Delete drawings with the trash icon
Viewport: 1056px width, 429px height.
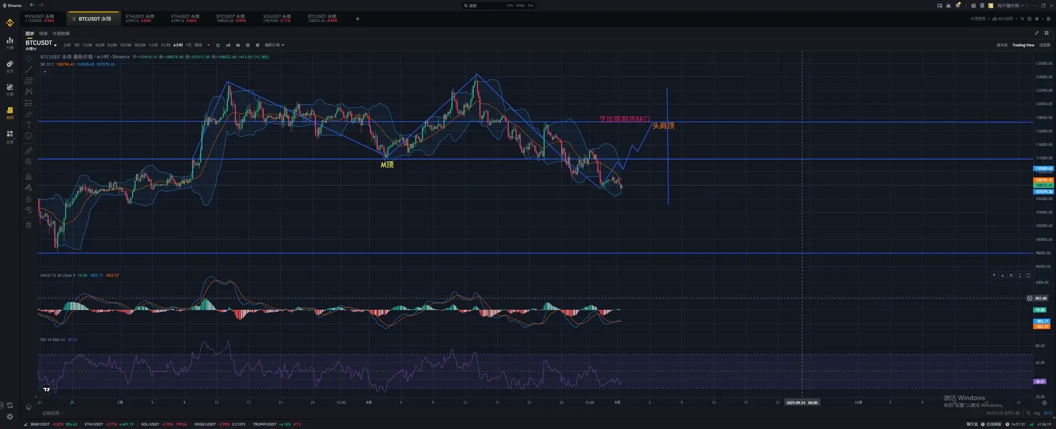pos(29,225)
